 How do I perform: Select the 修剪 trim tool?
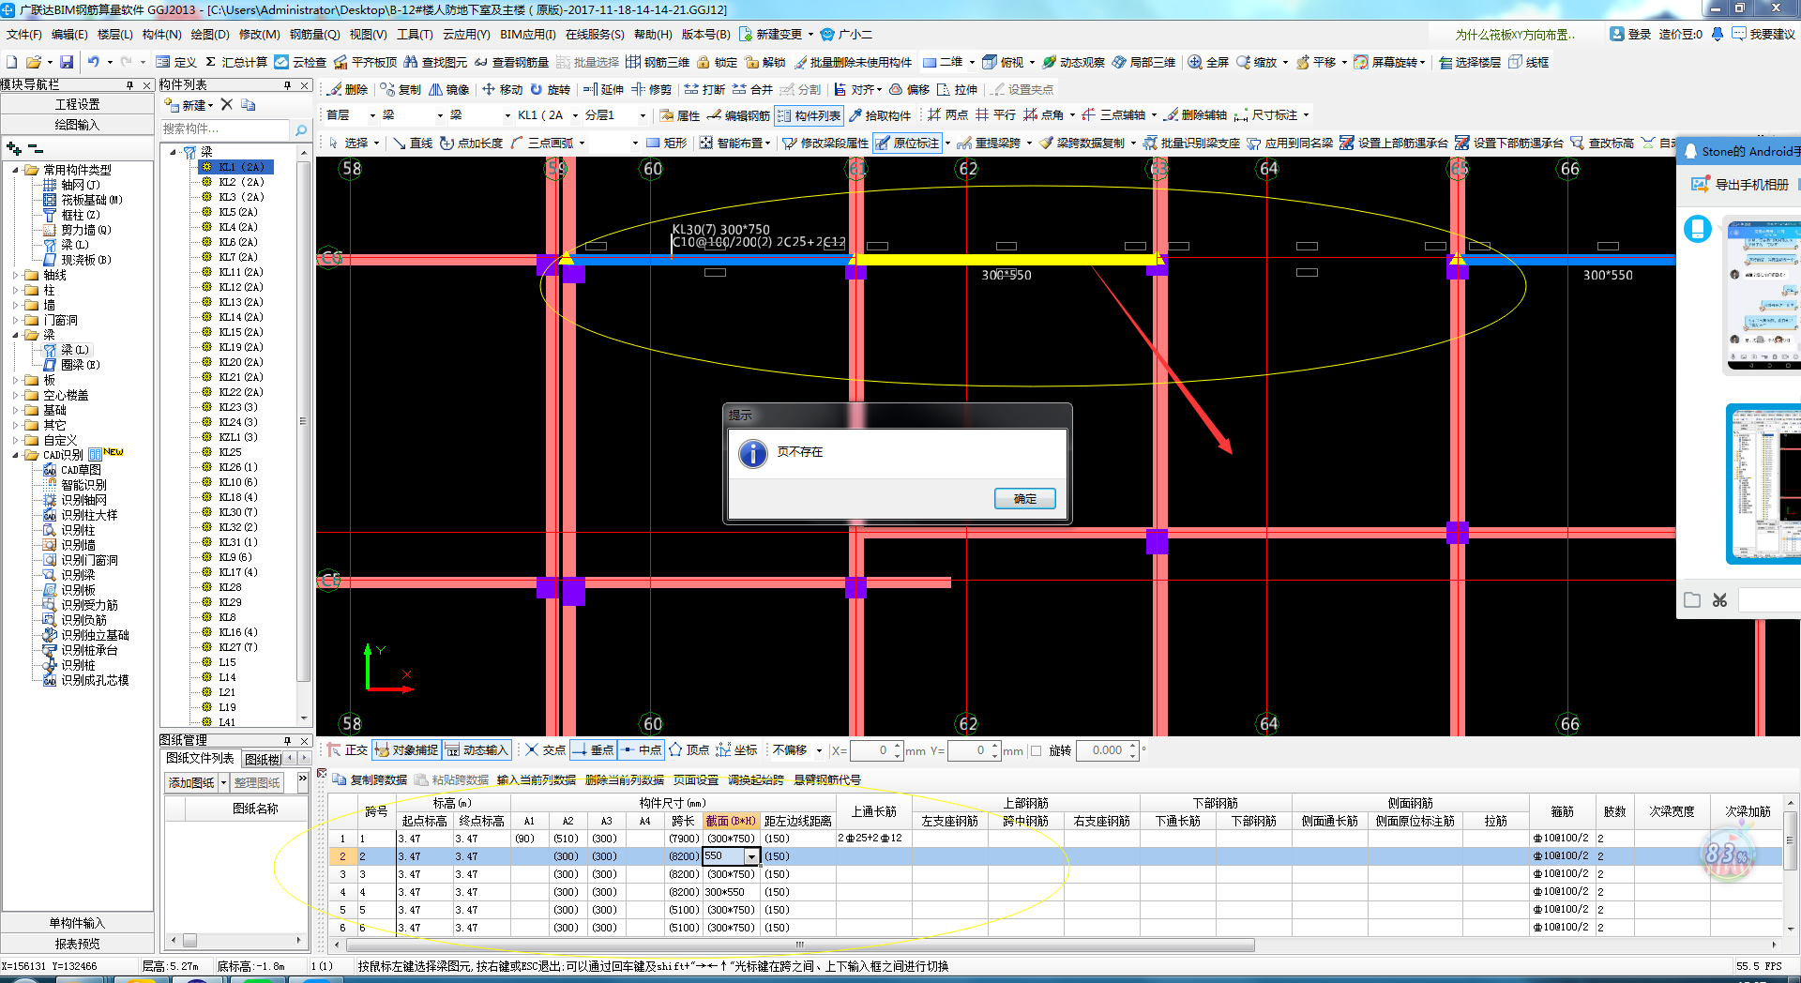click(x=652, y=89)
